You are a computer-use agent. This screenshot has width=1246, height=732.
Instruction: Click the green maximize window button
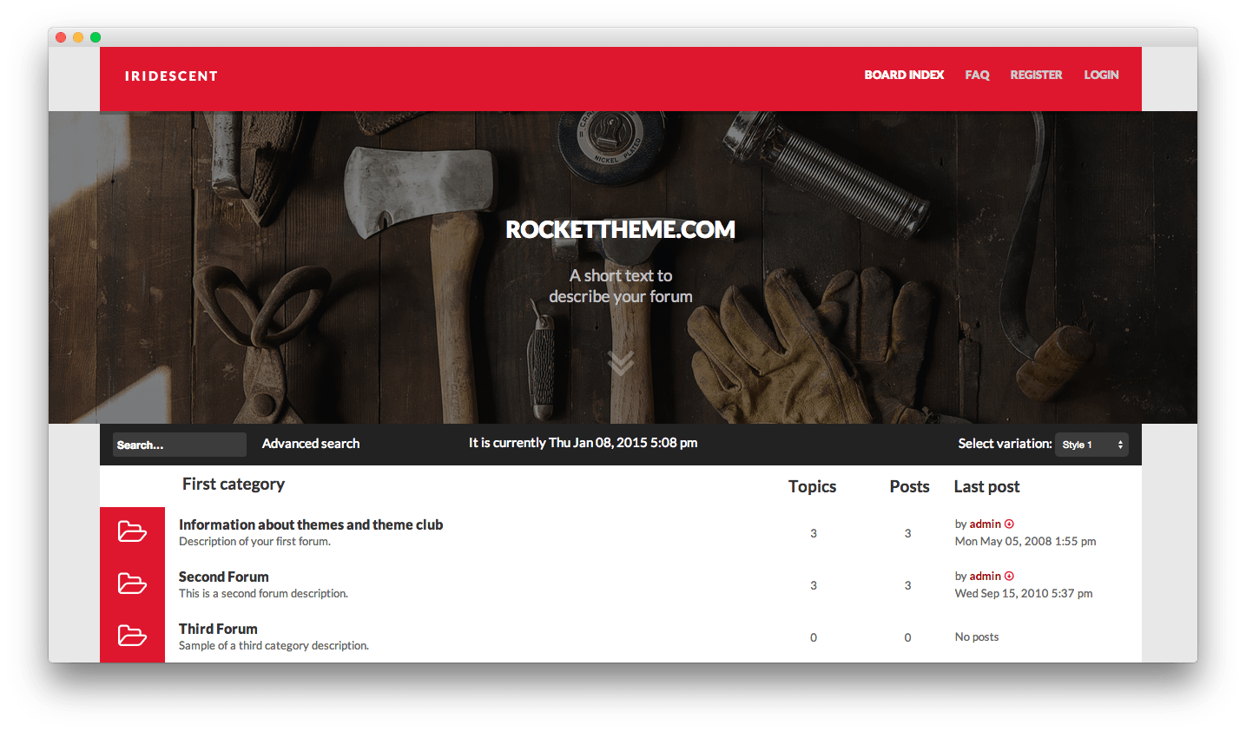(x=96, y=37)
